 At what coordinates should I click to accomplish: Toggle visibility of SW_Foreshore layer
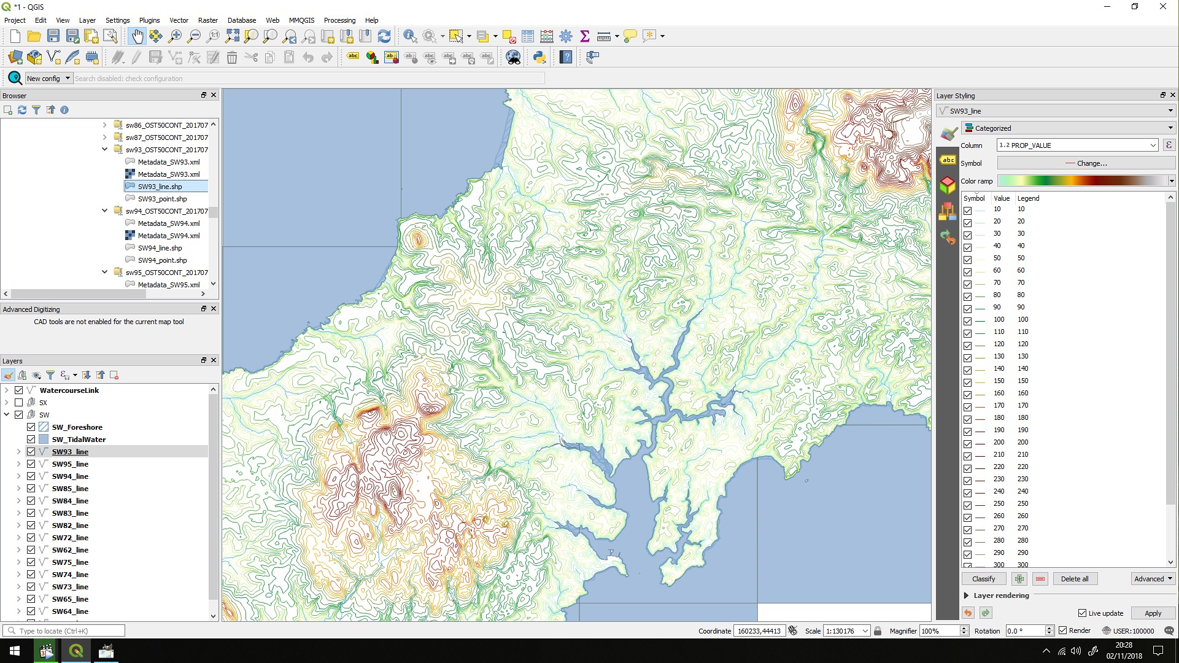click(31, 427)
